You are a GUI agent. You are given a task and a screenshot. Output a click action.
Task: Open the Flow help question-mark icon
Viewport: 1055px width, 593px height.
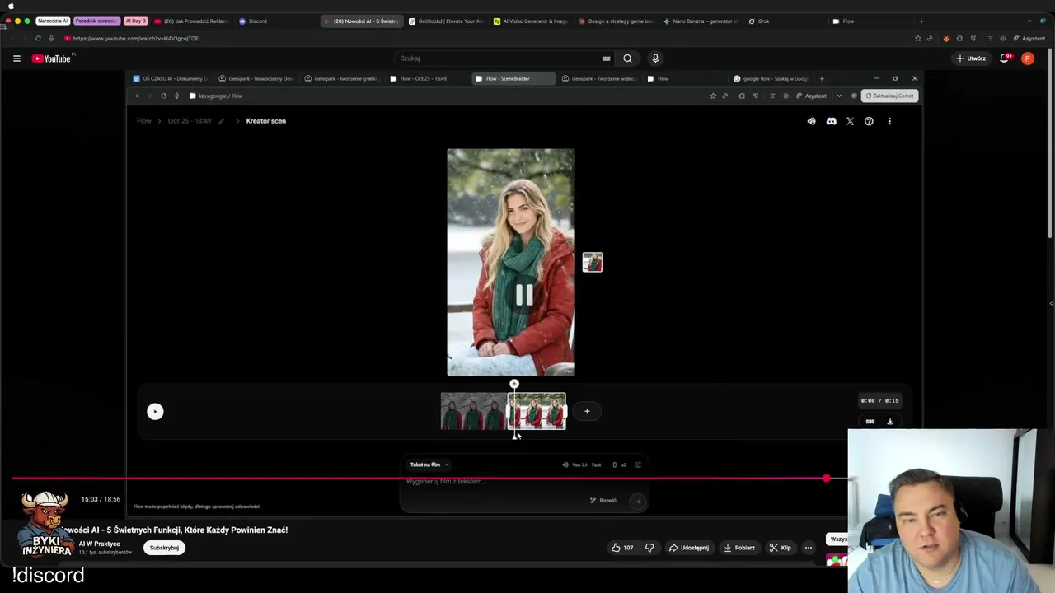869,121
